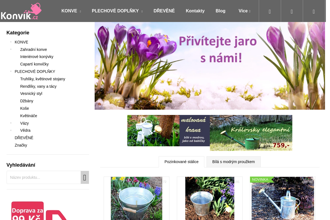Switch to Bílá s modrým proužkem tab
The image size is (330, 220).
[x=233, y=162]
